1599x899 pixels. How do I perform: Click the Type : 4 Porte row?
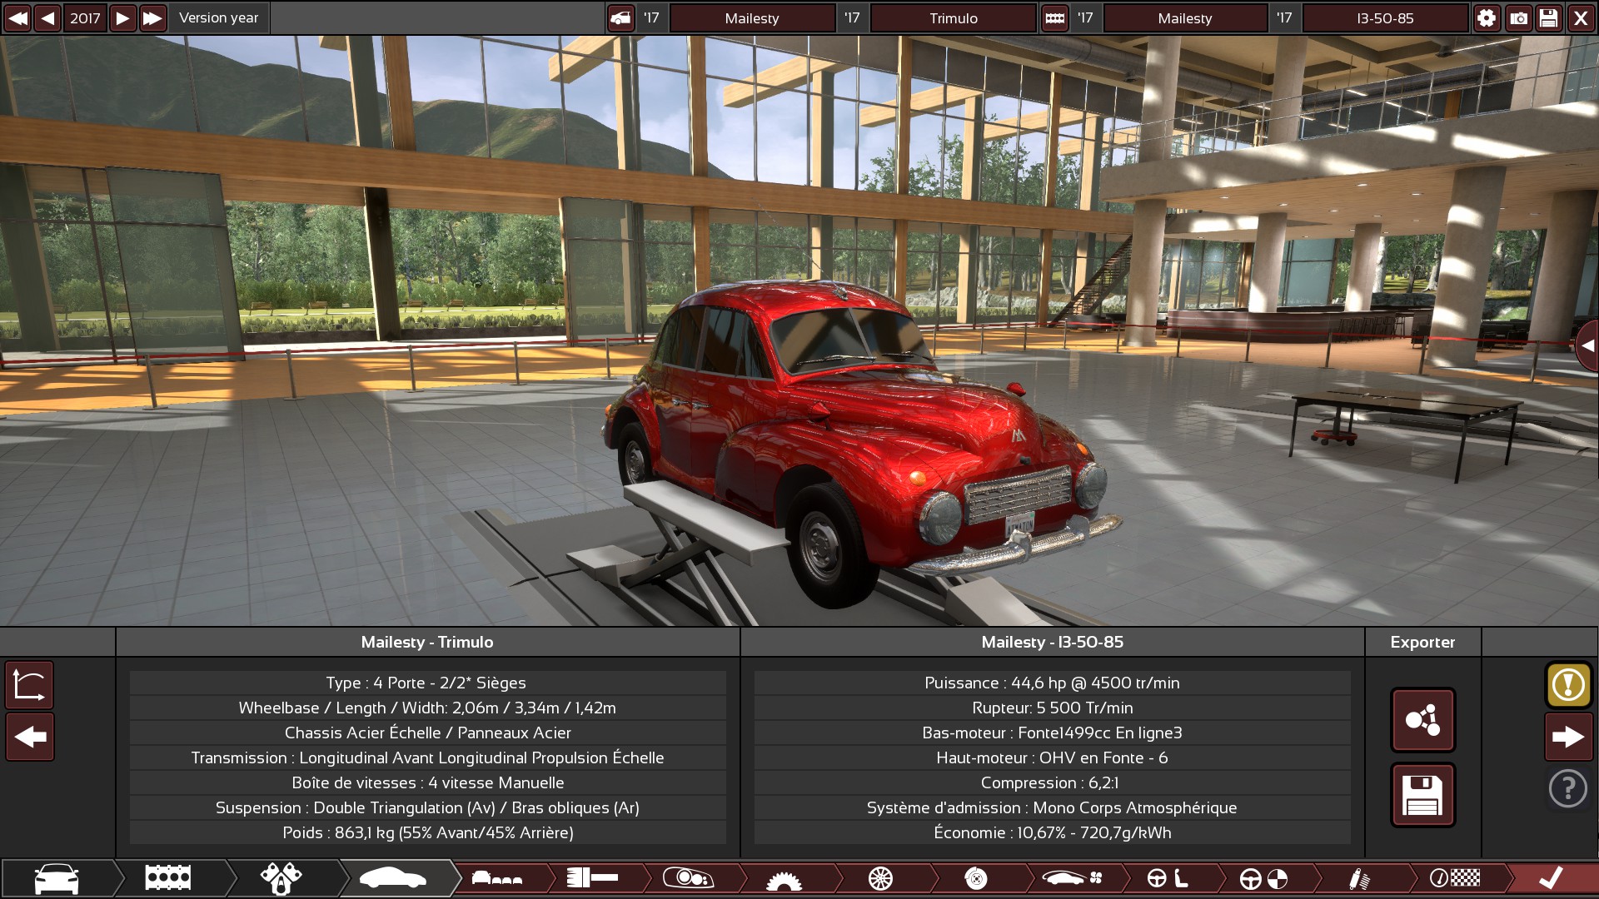coord(427,683)
